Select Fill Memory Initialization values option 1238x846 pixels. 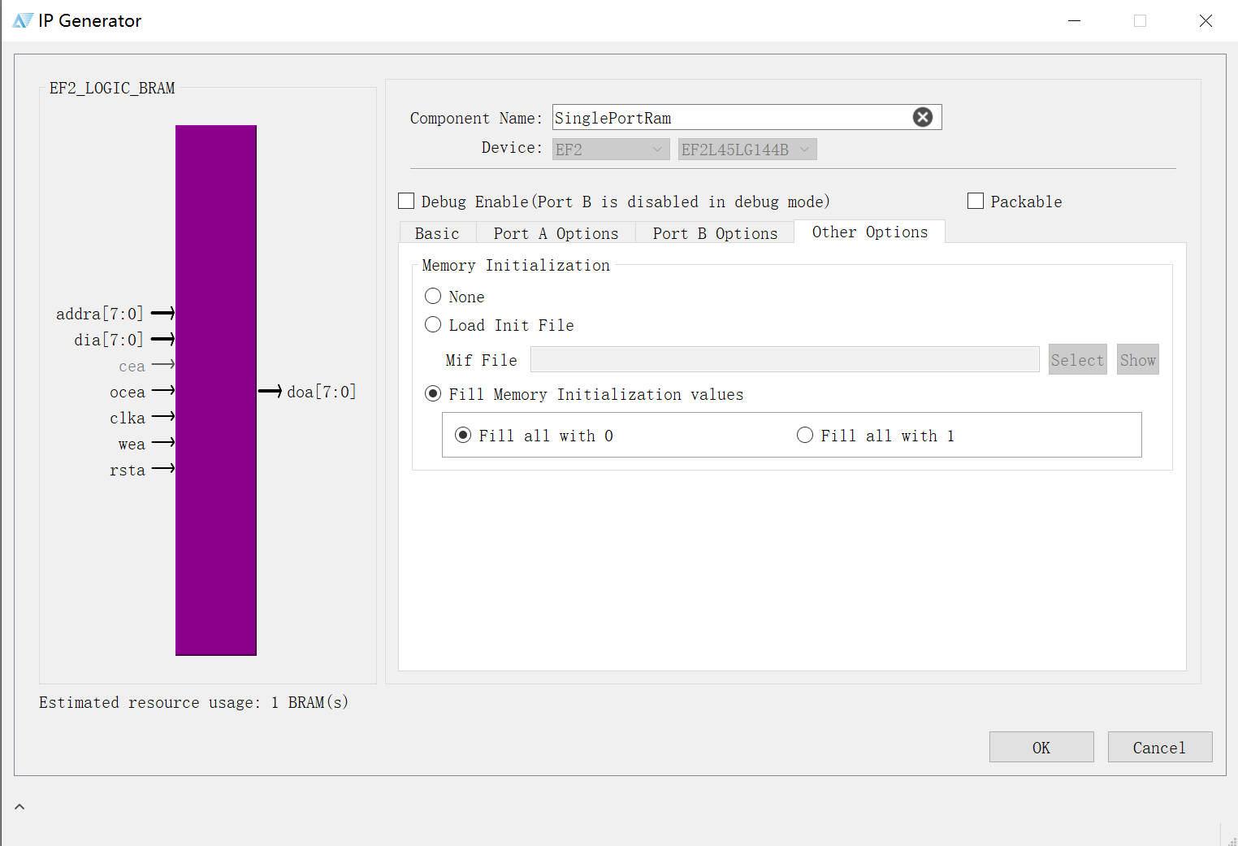433,393
